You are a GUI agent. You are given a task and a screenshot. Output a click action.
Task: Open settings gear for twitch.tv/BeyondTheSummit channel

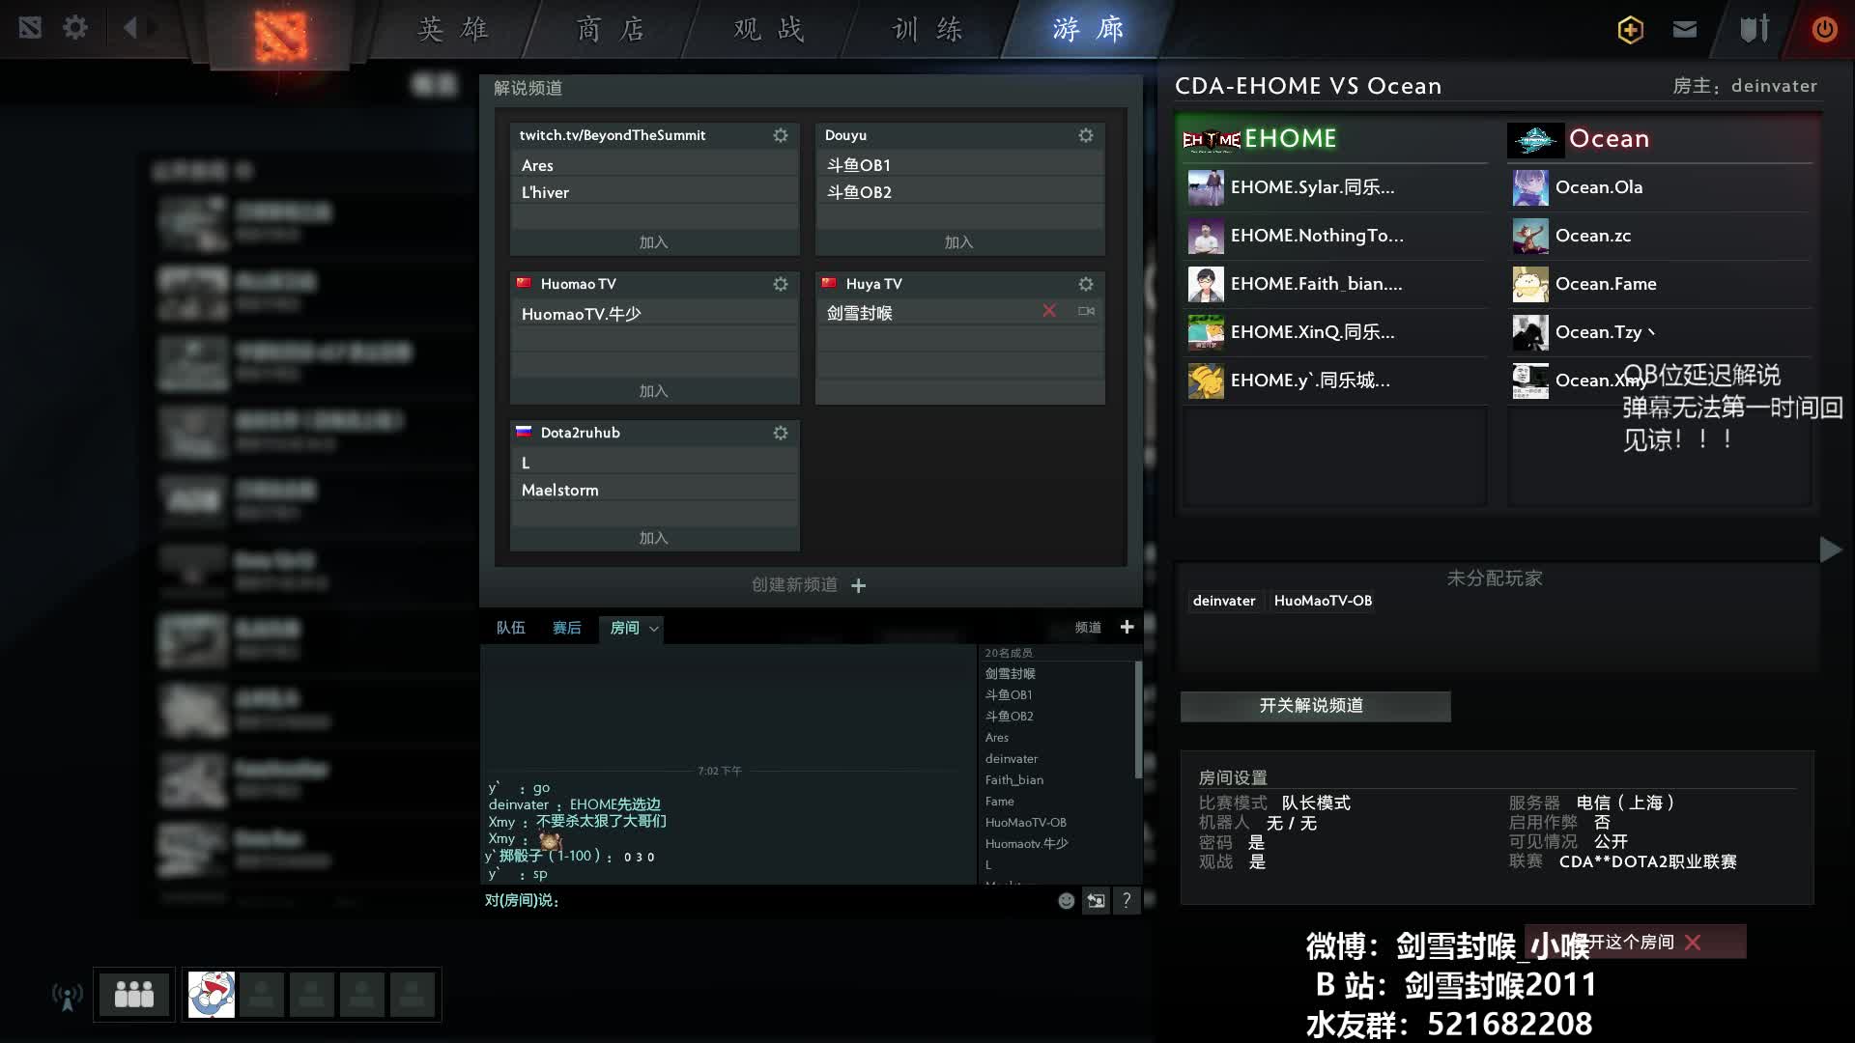click(781, 135)
